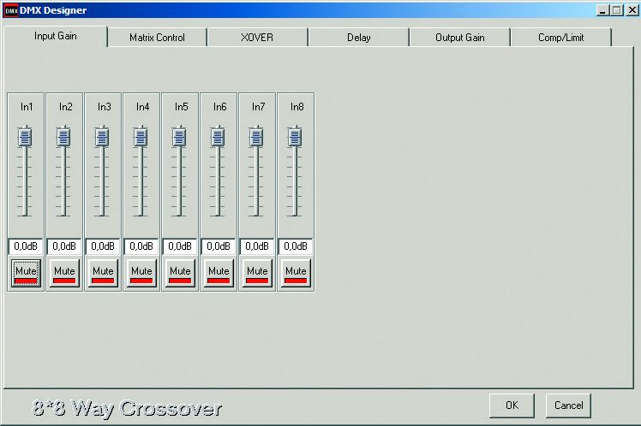Click the In5 gain fader handle
Screen dimensions: 641x426
179,137
